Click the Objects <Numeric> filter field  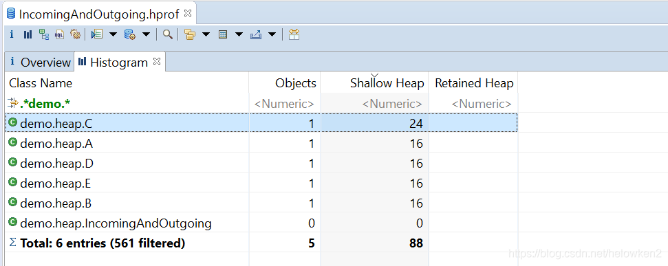pyautogui.click(x=285, y=103)
